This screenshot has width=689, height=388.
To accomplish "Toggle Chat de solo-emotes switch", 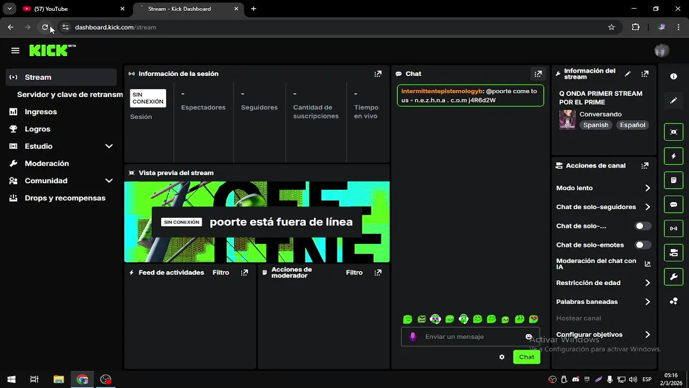I will [x=643, y=245].
